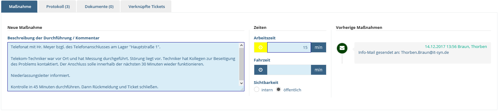Switch to the Maßnahme tab

point(19,6)
